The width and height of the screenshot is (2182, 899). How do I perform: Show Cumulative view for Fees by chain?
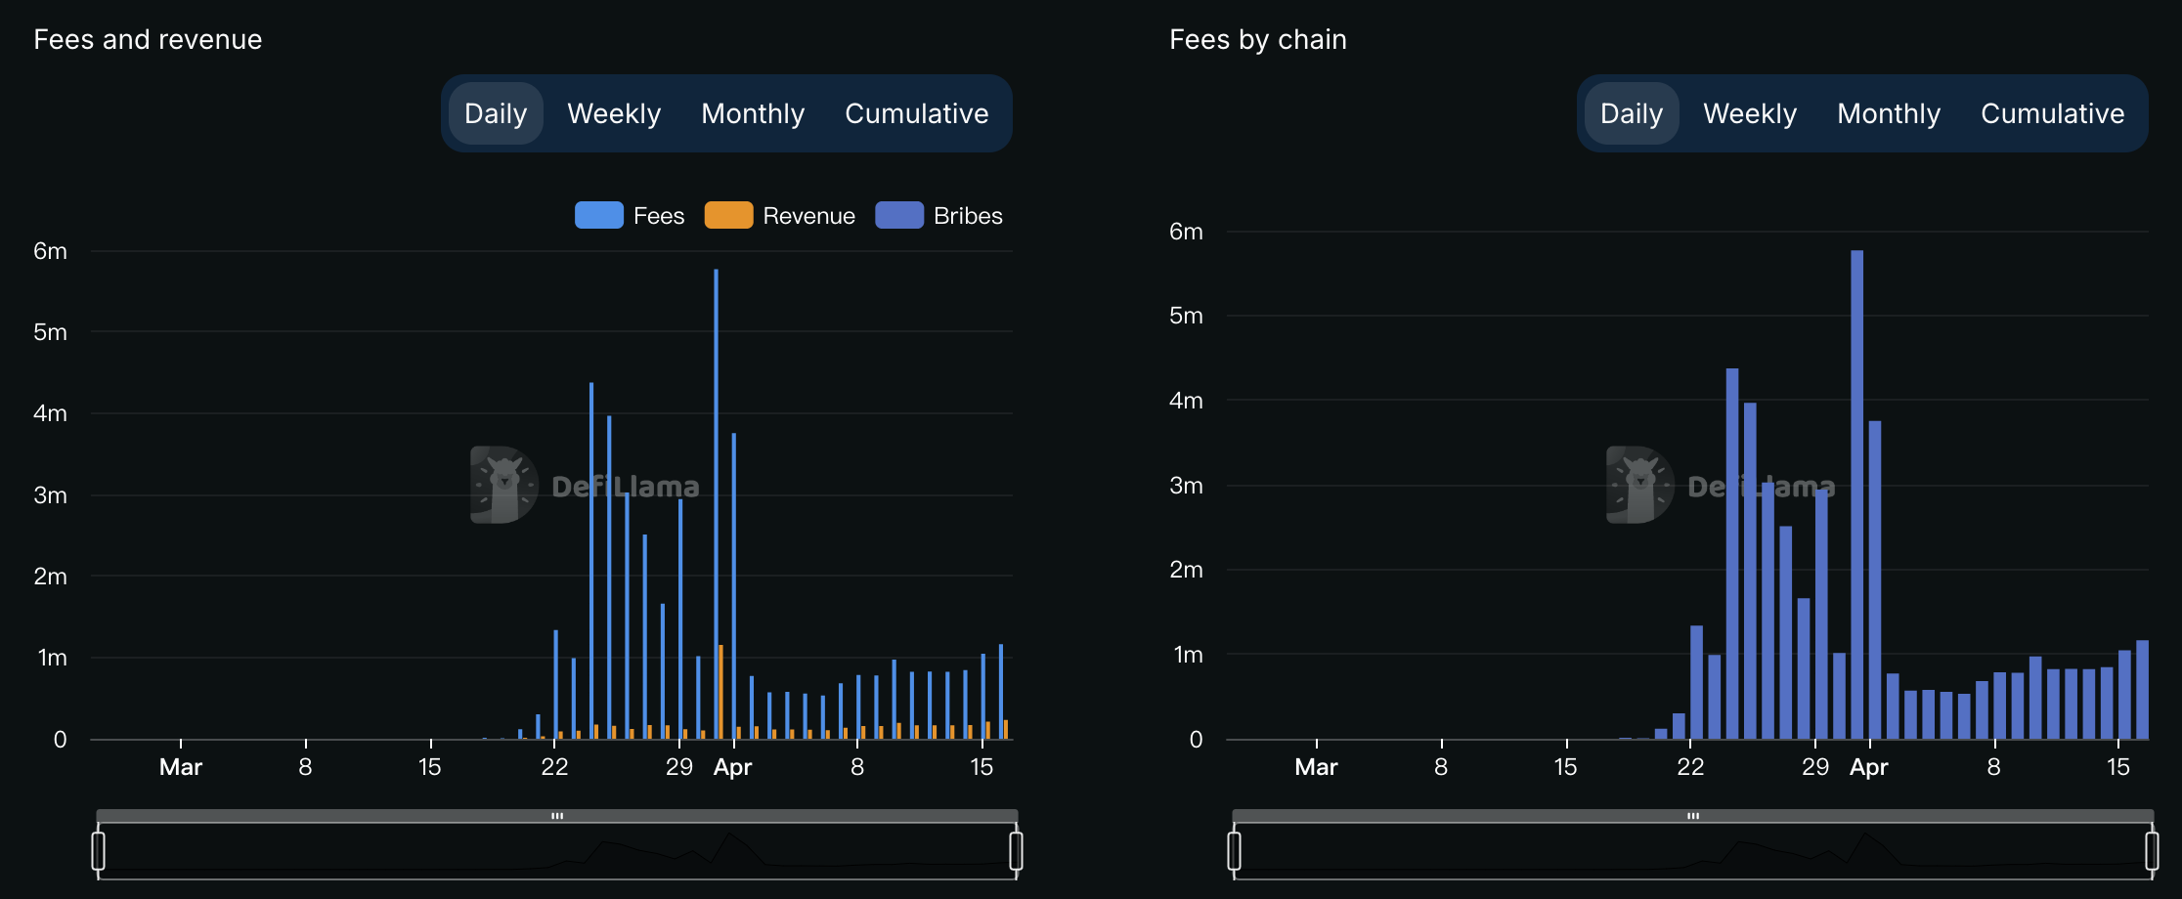2052,113
